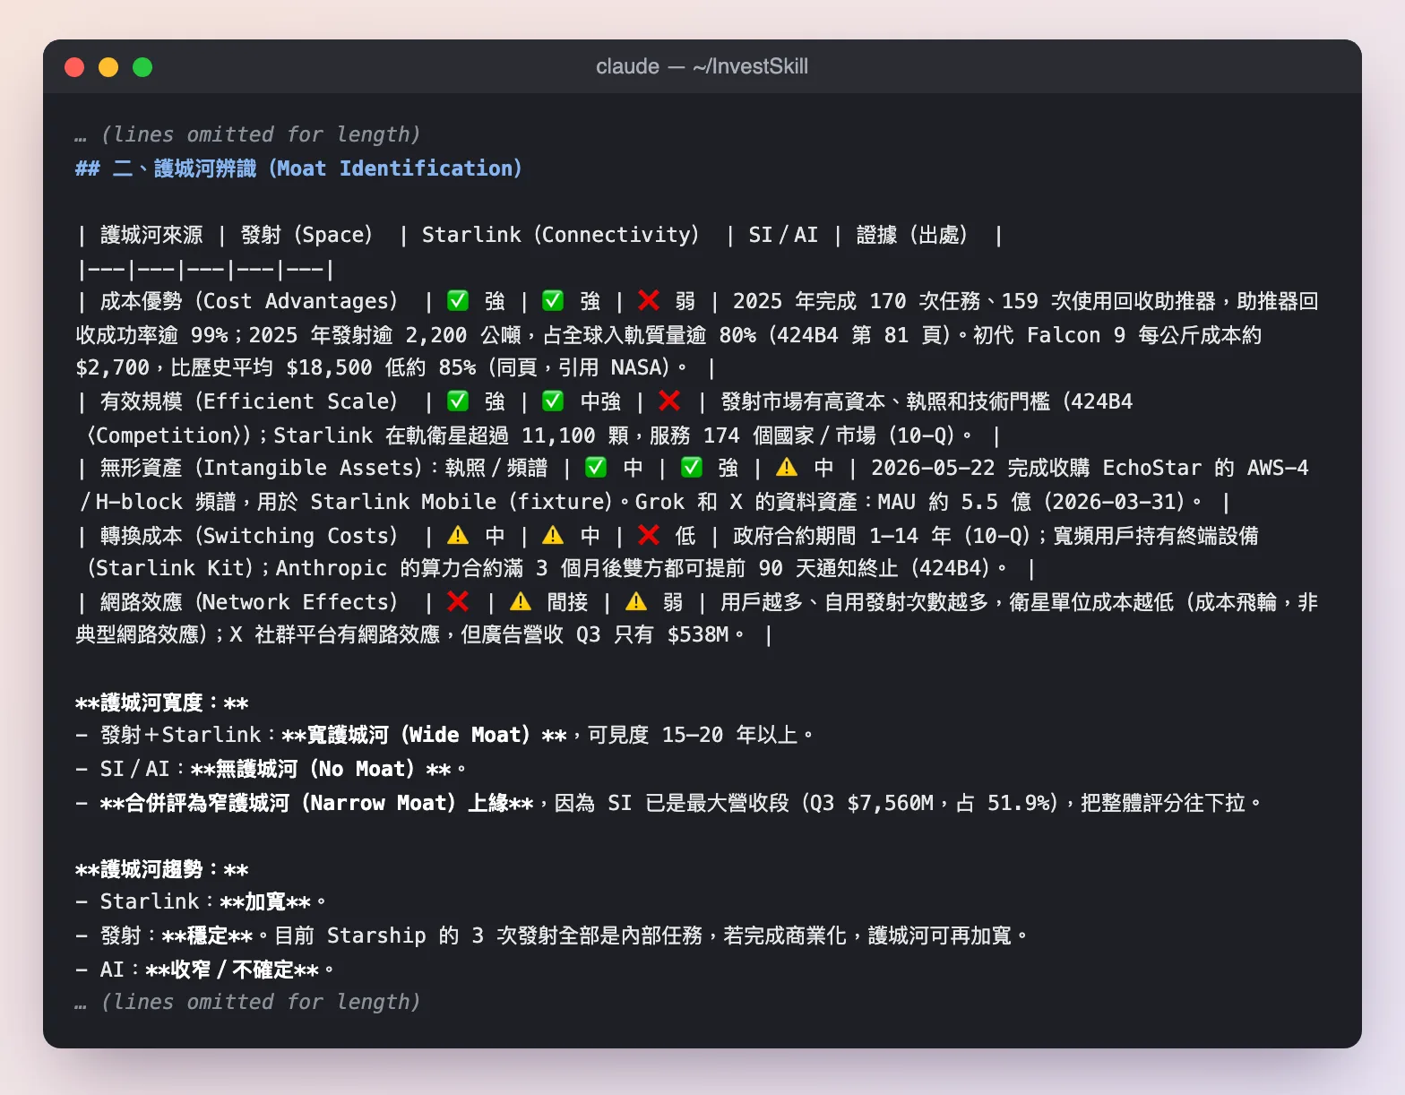
Task: Click the first warning icon in Switching Costs row
Action: 458,535
